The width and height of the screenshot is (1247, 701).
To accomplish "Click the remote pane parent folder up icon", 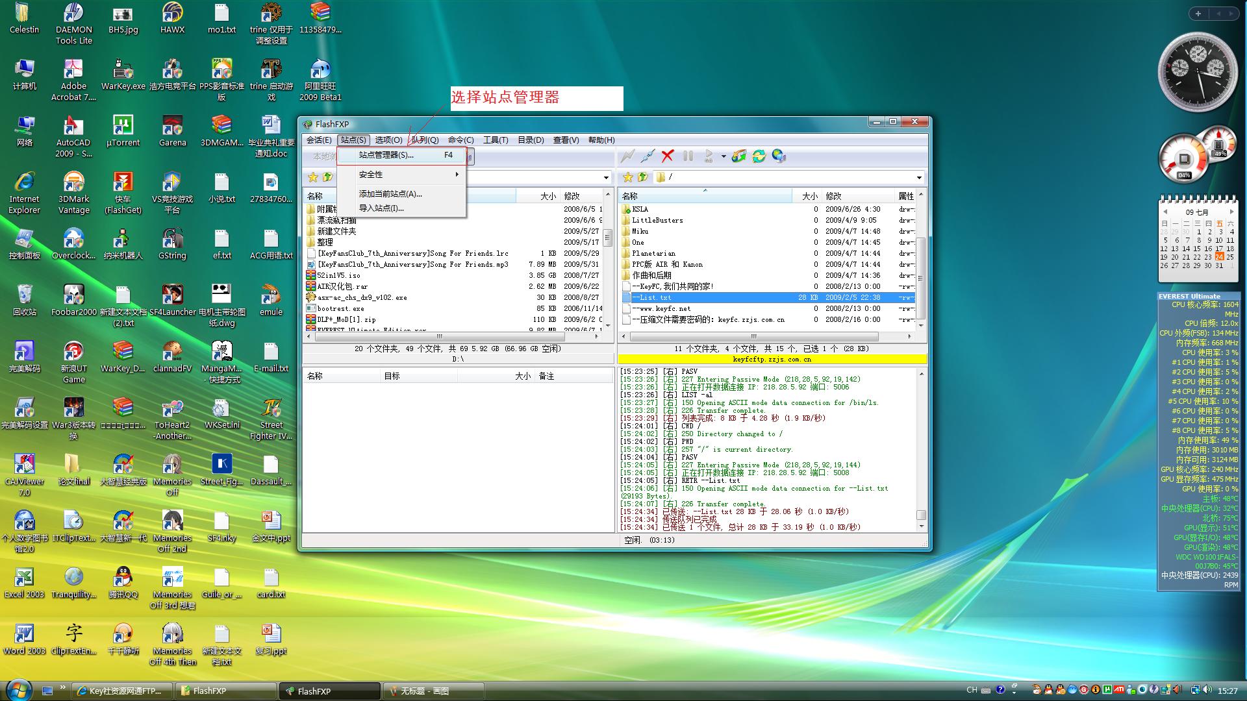I will pos(643,177).
